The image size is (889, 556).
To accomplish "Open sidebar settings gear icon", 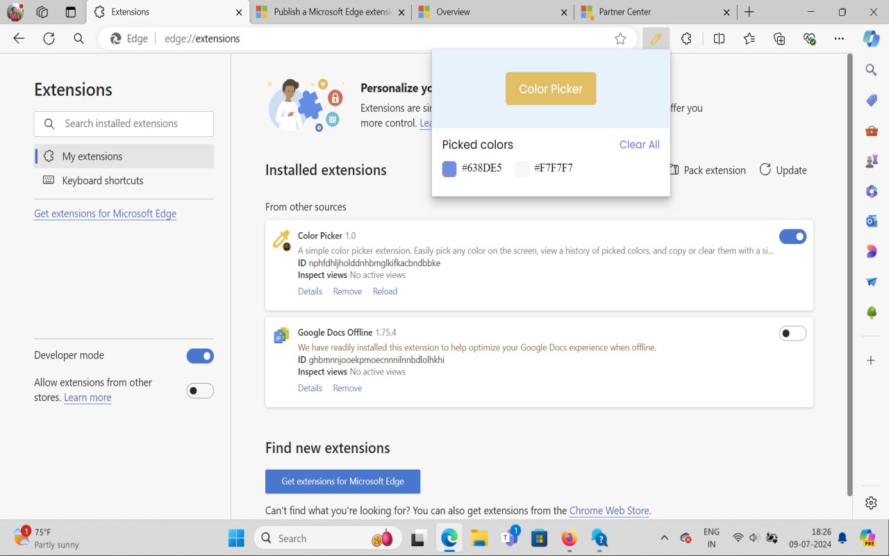I will click(871, 502).
